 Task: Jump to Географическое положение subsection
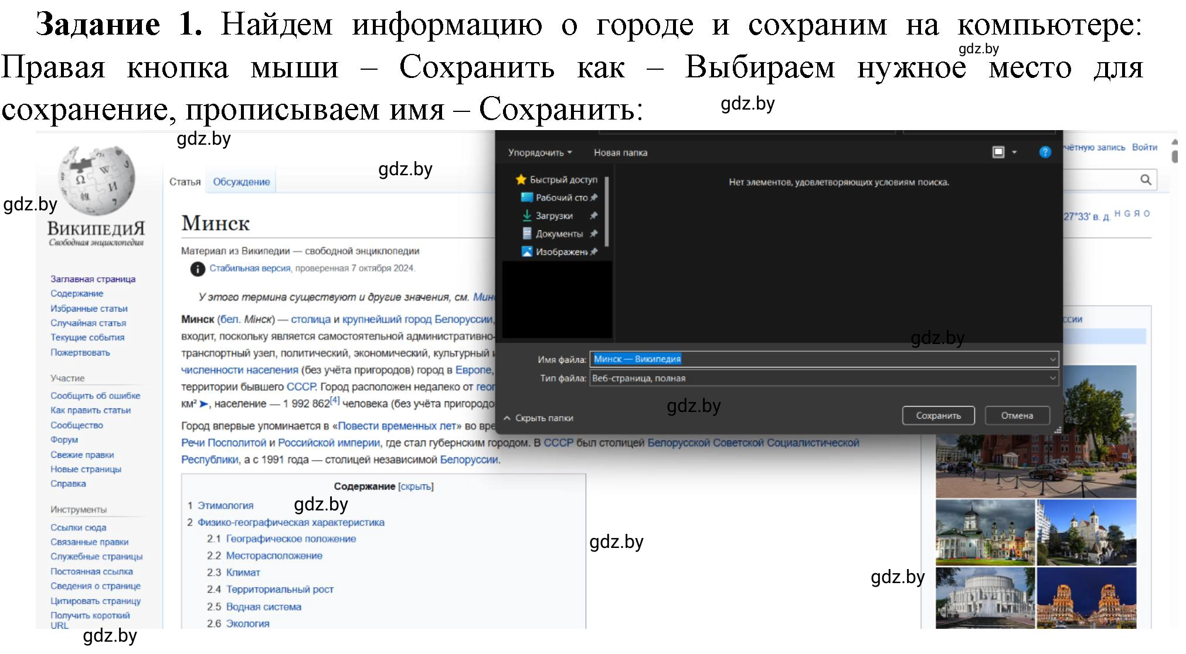[x=291, y=539]
